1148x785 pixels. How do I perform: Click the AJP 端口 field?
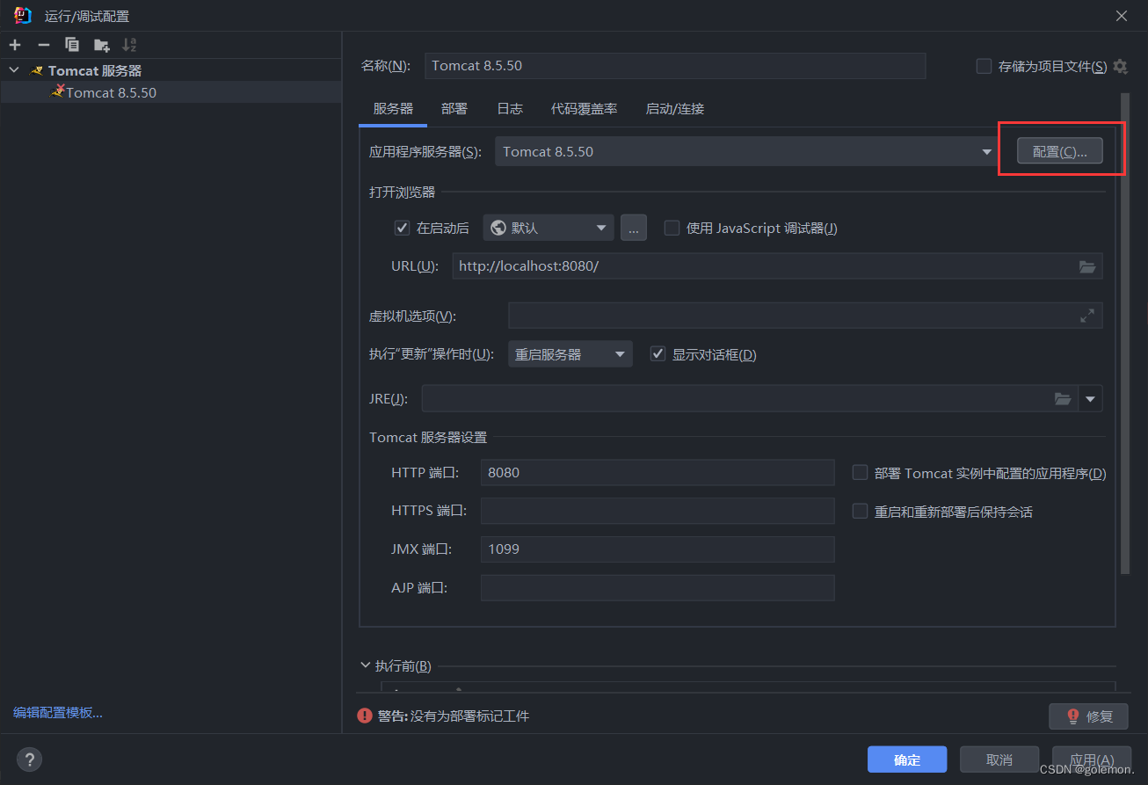coord(658,587)
